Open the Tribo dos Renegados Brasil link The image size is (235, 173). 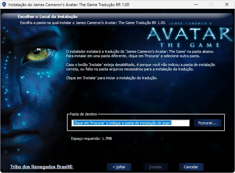[x=42, y=167]
